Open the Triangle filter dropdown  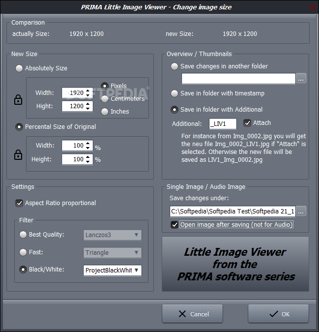click(x=113, y=253)
